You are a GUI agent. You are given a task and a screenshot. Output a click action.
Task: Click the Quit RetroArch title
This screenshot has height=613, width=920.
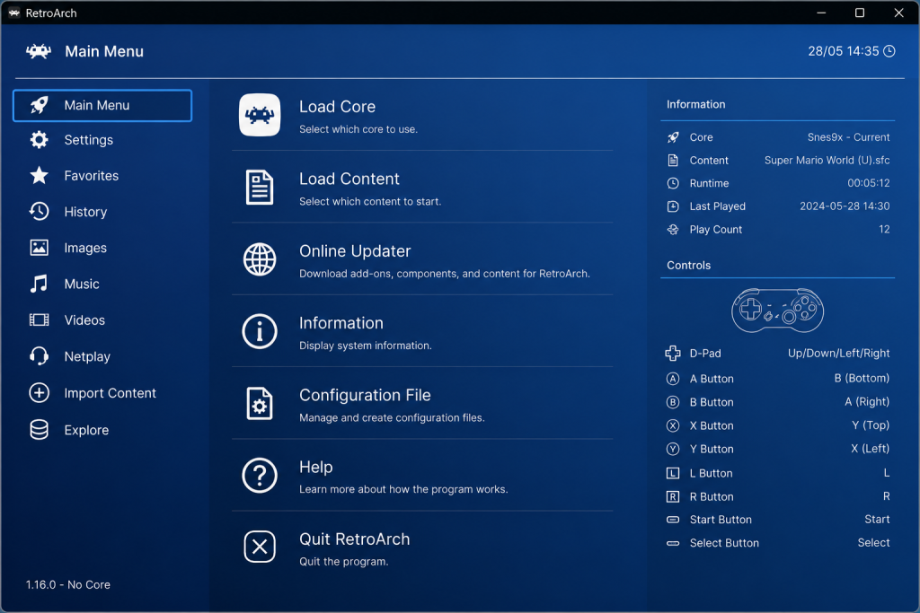click(354, 539)
